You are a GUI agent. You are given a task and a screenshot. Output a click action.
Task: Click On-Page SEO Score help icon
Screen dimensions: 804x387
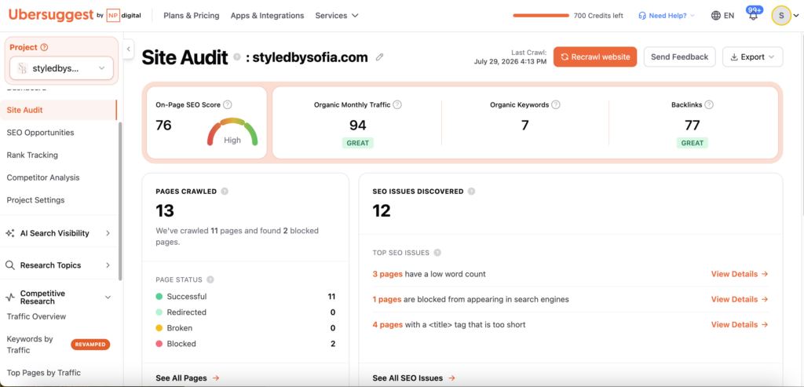tap(228, 104)
